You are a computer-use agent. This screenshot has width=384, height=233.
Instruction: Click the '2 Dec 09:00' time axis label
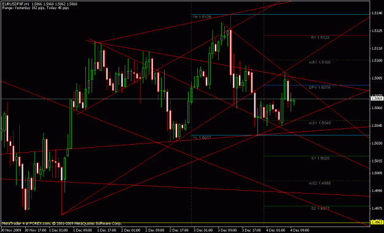pos(155,230)
